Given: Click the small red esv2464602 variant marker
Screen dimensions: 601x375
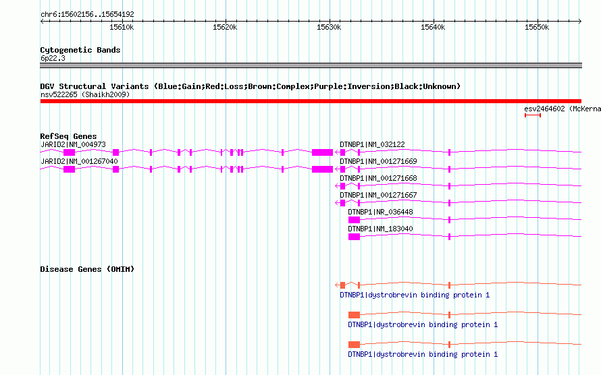Looking at the screenshot, I should point(533,115).
